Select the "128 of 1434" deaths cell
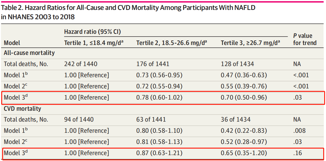326x161 pixels. [x=237, y=64]
